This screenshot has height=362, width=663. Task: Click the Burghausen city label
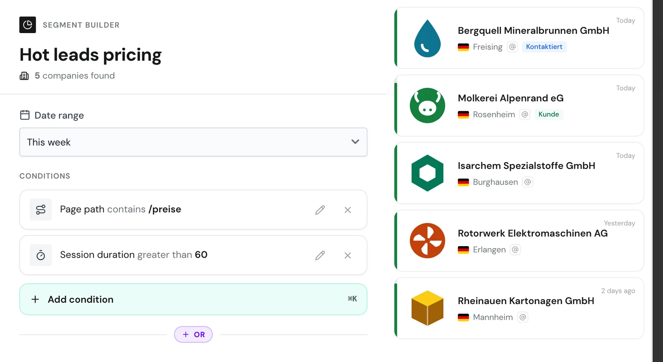(x=495, y=182)
